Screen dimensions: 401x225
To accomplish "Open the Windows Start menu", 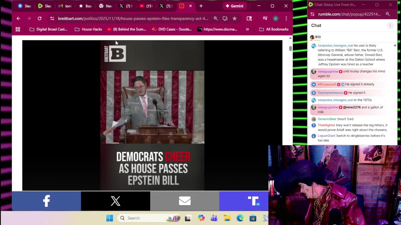I will coord(109,218).
